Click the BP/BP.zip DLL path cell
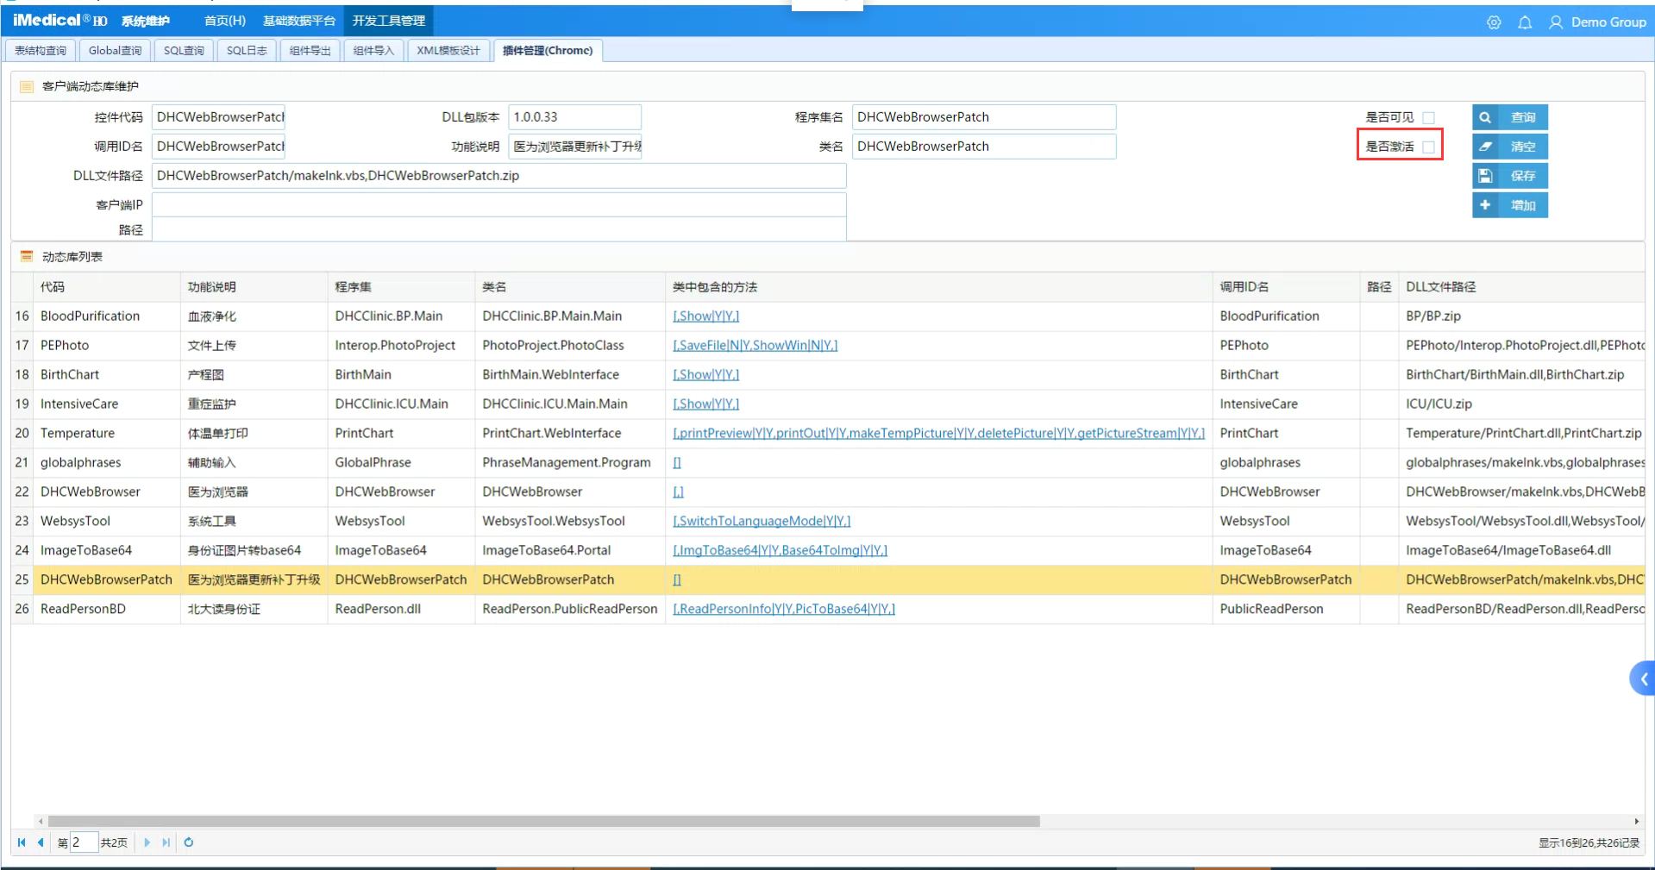Screen dimensions: 1655x870 tap(1521, 316)
